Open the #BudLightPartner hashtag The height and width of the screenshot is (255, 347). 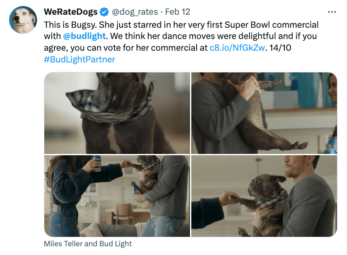[x=80, y=59]
